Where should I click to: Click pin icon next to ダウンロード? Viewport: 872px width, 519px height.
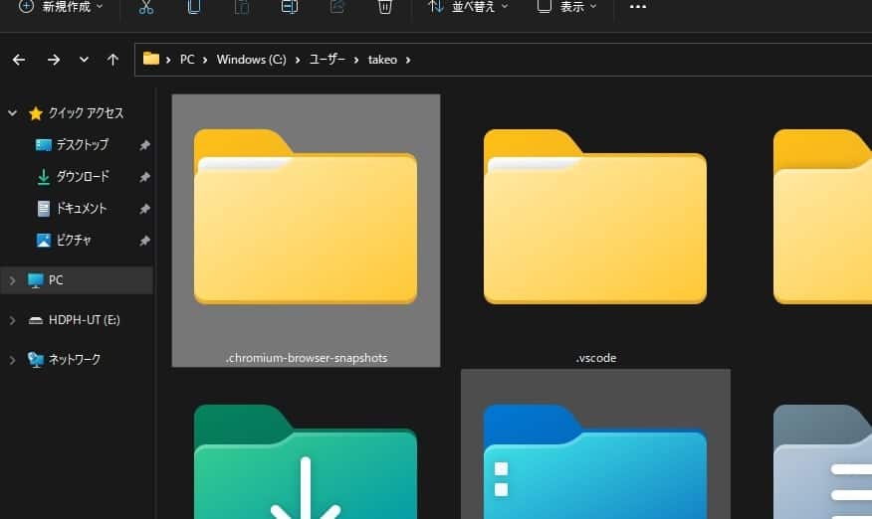click(144, 177)
